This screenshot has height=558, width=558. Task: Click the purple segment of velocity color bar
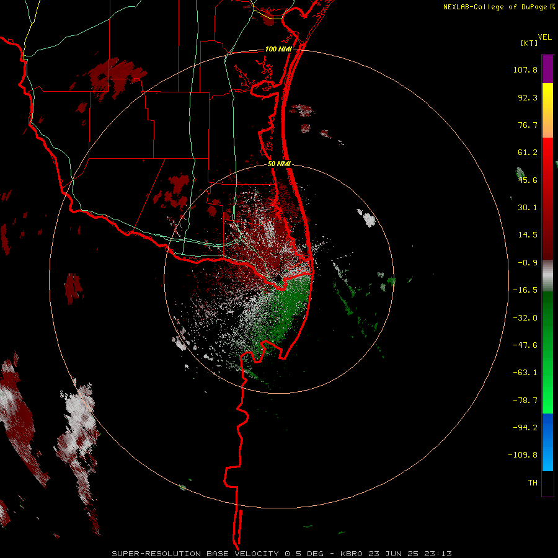point(547,69)
